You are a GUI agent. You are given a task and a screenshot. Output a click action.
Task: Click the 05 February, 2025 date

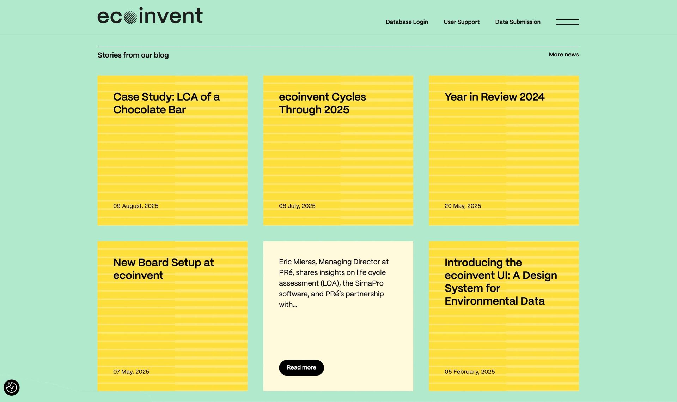pyautogui.click(x=469, y=372)
